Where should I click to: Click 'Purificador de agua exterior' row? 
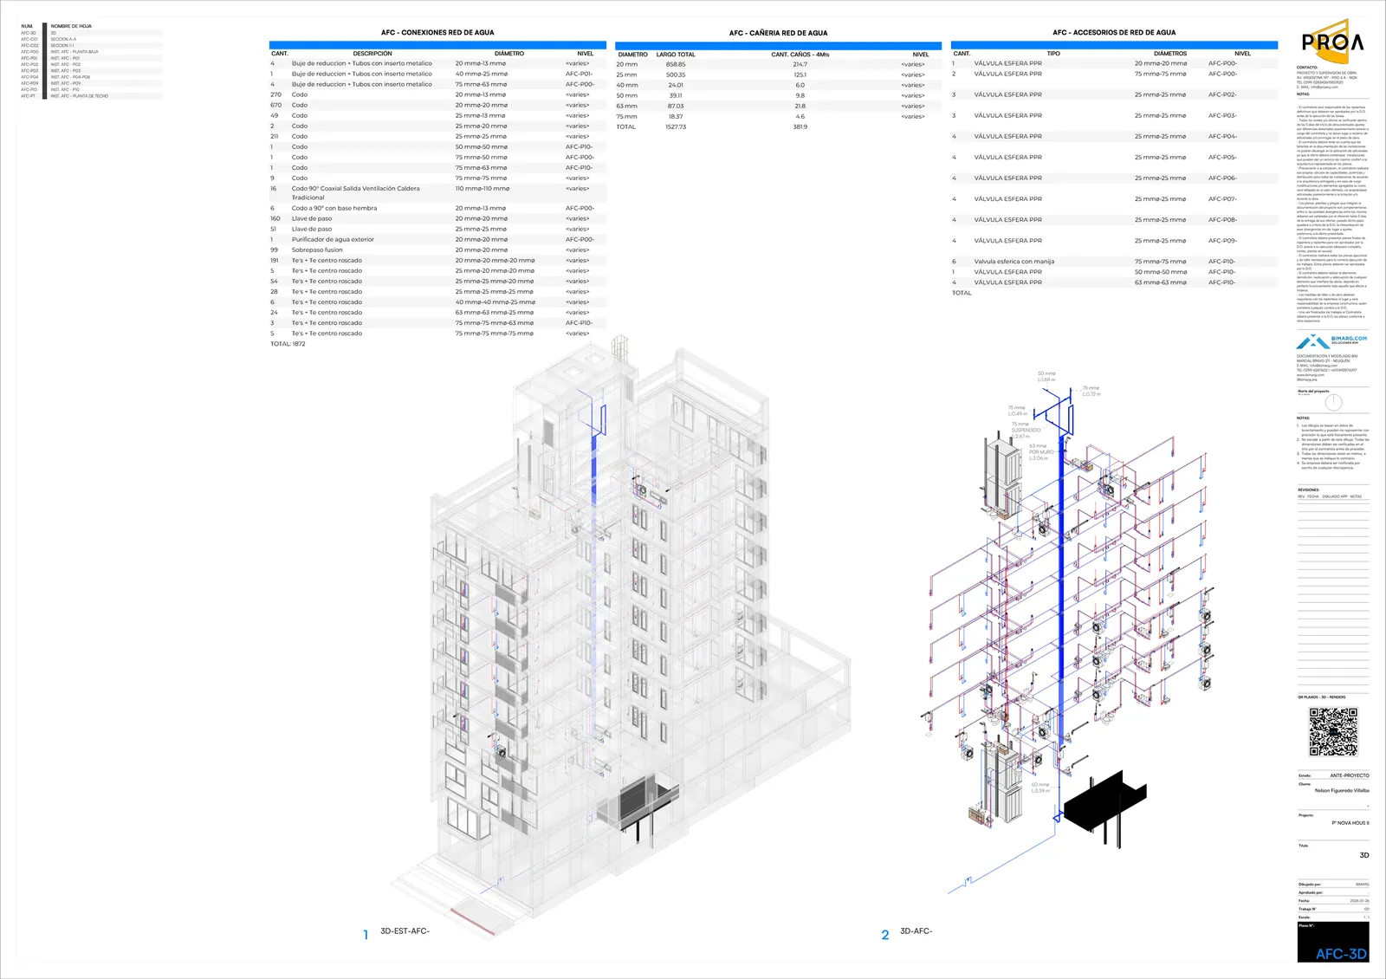pos(437,239)
